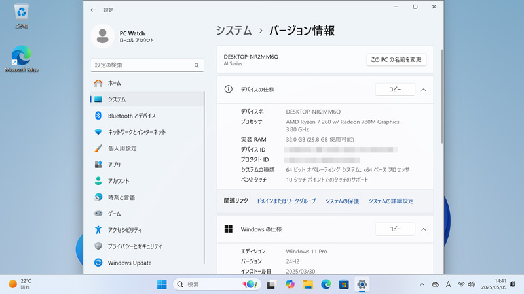Click コピー button for Windows の仕様
The width and height of the screenshot is (524, 294).
[395, 229]
